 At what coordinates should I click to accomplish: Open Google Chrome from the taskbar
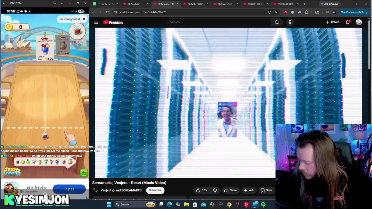tap(229, 204)
